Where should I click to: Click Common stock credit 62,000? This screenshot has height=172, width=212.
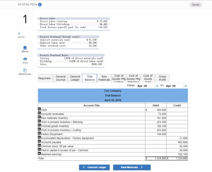tap(183, 146)
